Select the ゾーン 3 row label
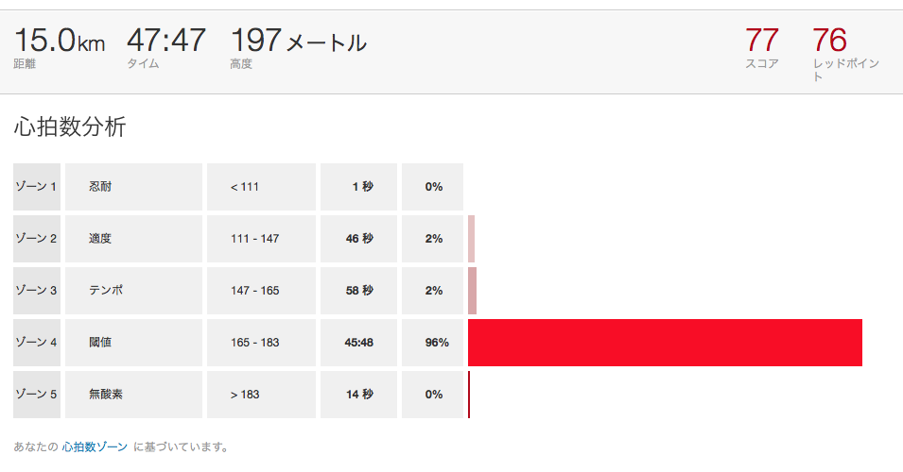The height and width of the screenshot is (472, 903). coord(37,291)
